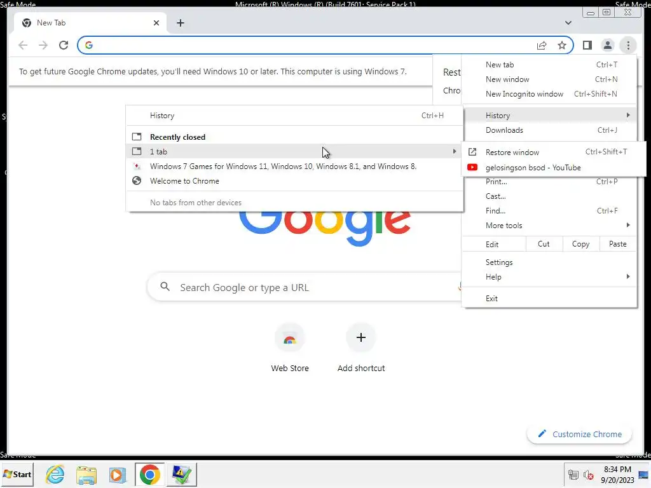Click the share page icon in address bar
Image resolution: width=651 pixels, height=488 pixels.
tap(542, 45)
